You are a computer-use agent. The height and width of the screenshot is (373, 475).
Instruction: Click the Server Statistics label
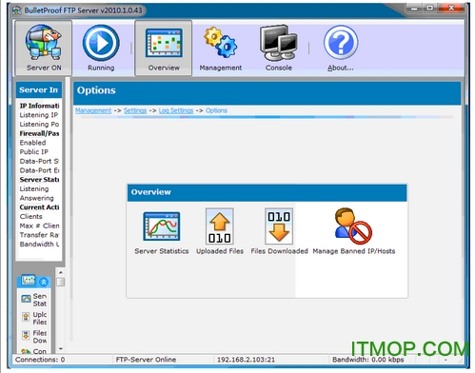pyautogui.click(x=162, y=251)
